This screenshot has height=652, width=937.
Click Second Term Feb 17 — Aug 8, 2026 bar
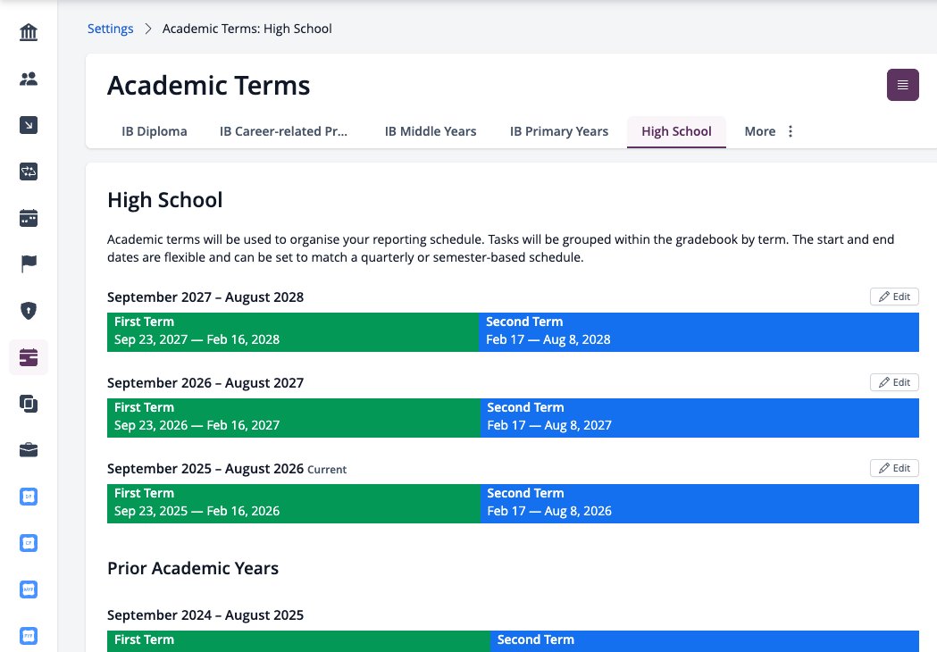tap(699, 504)
